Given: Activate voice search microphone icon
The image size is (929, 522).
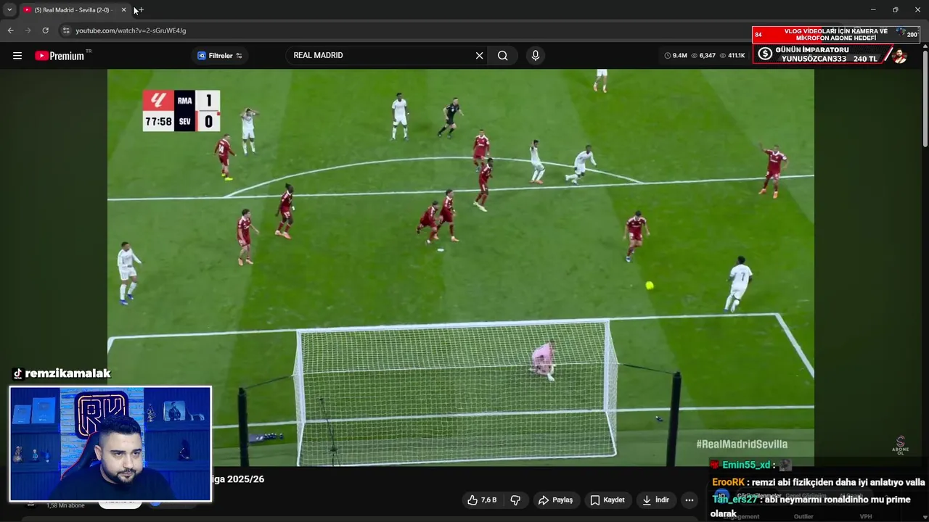Looking at the screenshot, I should click(x=535, y=56).
